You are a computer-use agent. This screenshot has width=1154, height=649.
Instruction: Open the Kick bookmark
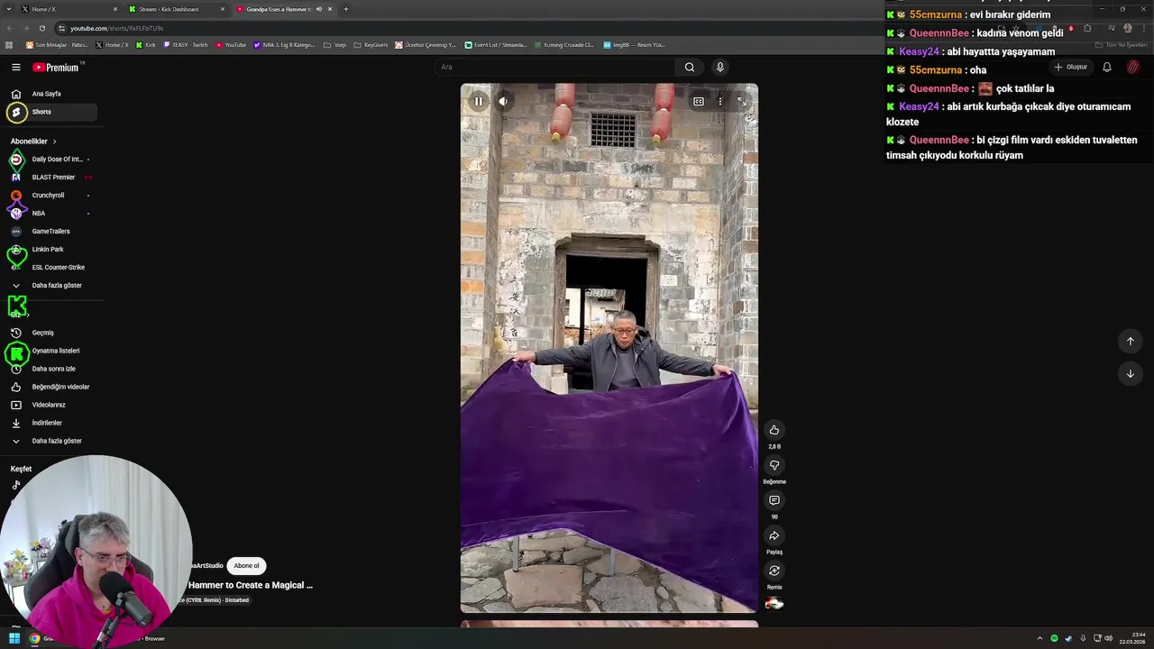pyautogui.click(x=146, y=44)
